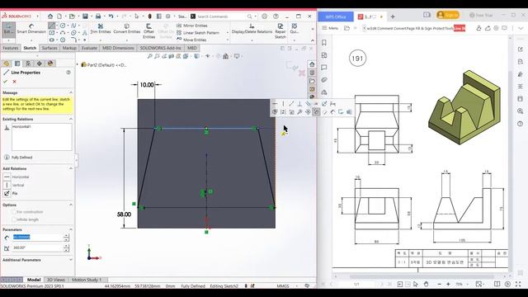Viewport: 528px width, 297px height.
Task: Switch to the Markup ribbon tab
Action: coord(69,48)
